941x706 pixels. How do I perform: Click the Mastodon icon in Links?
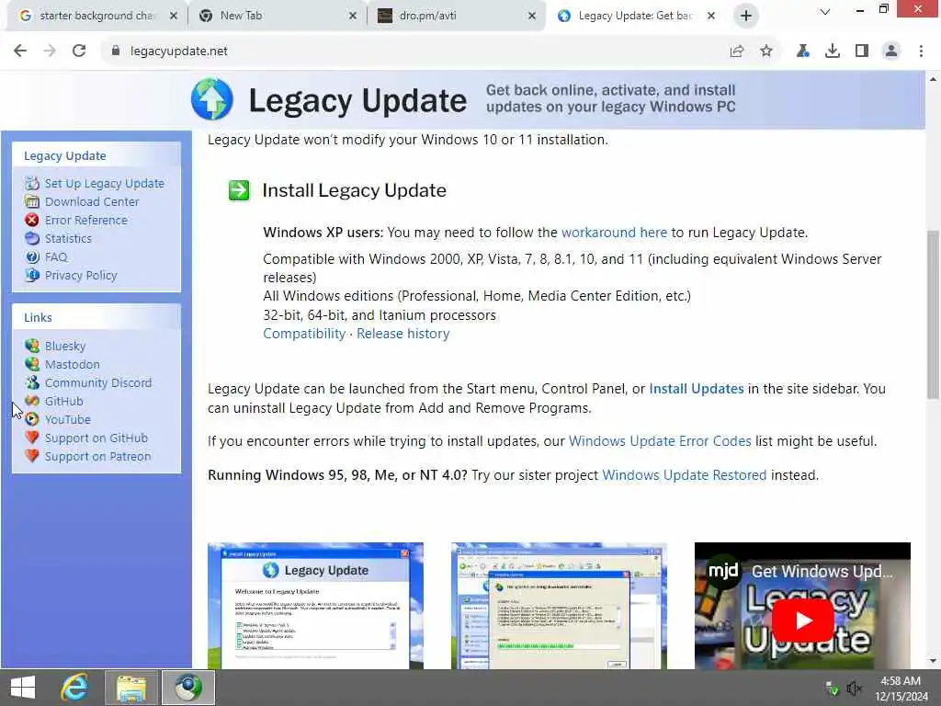[32, 364]
